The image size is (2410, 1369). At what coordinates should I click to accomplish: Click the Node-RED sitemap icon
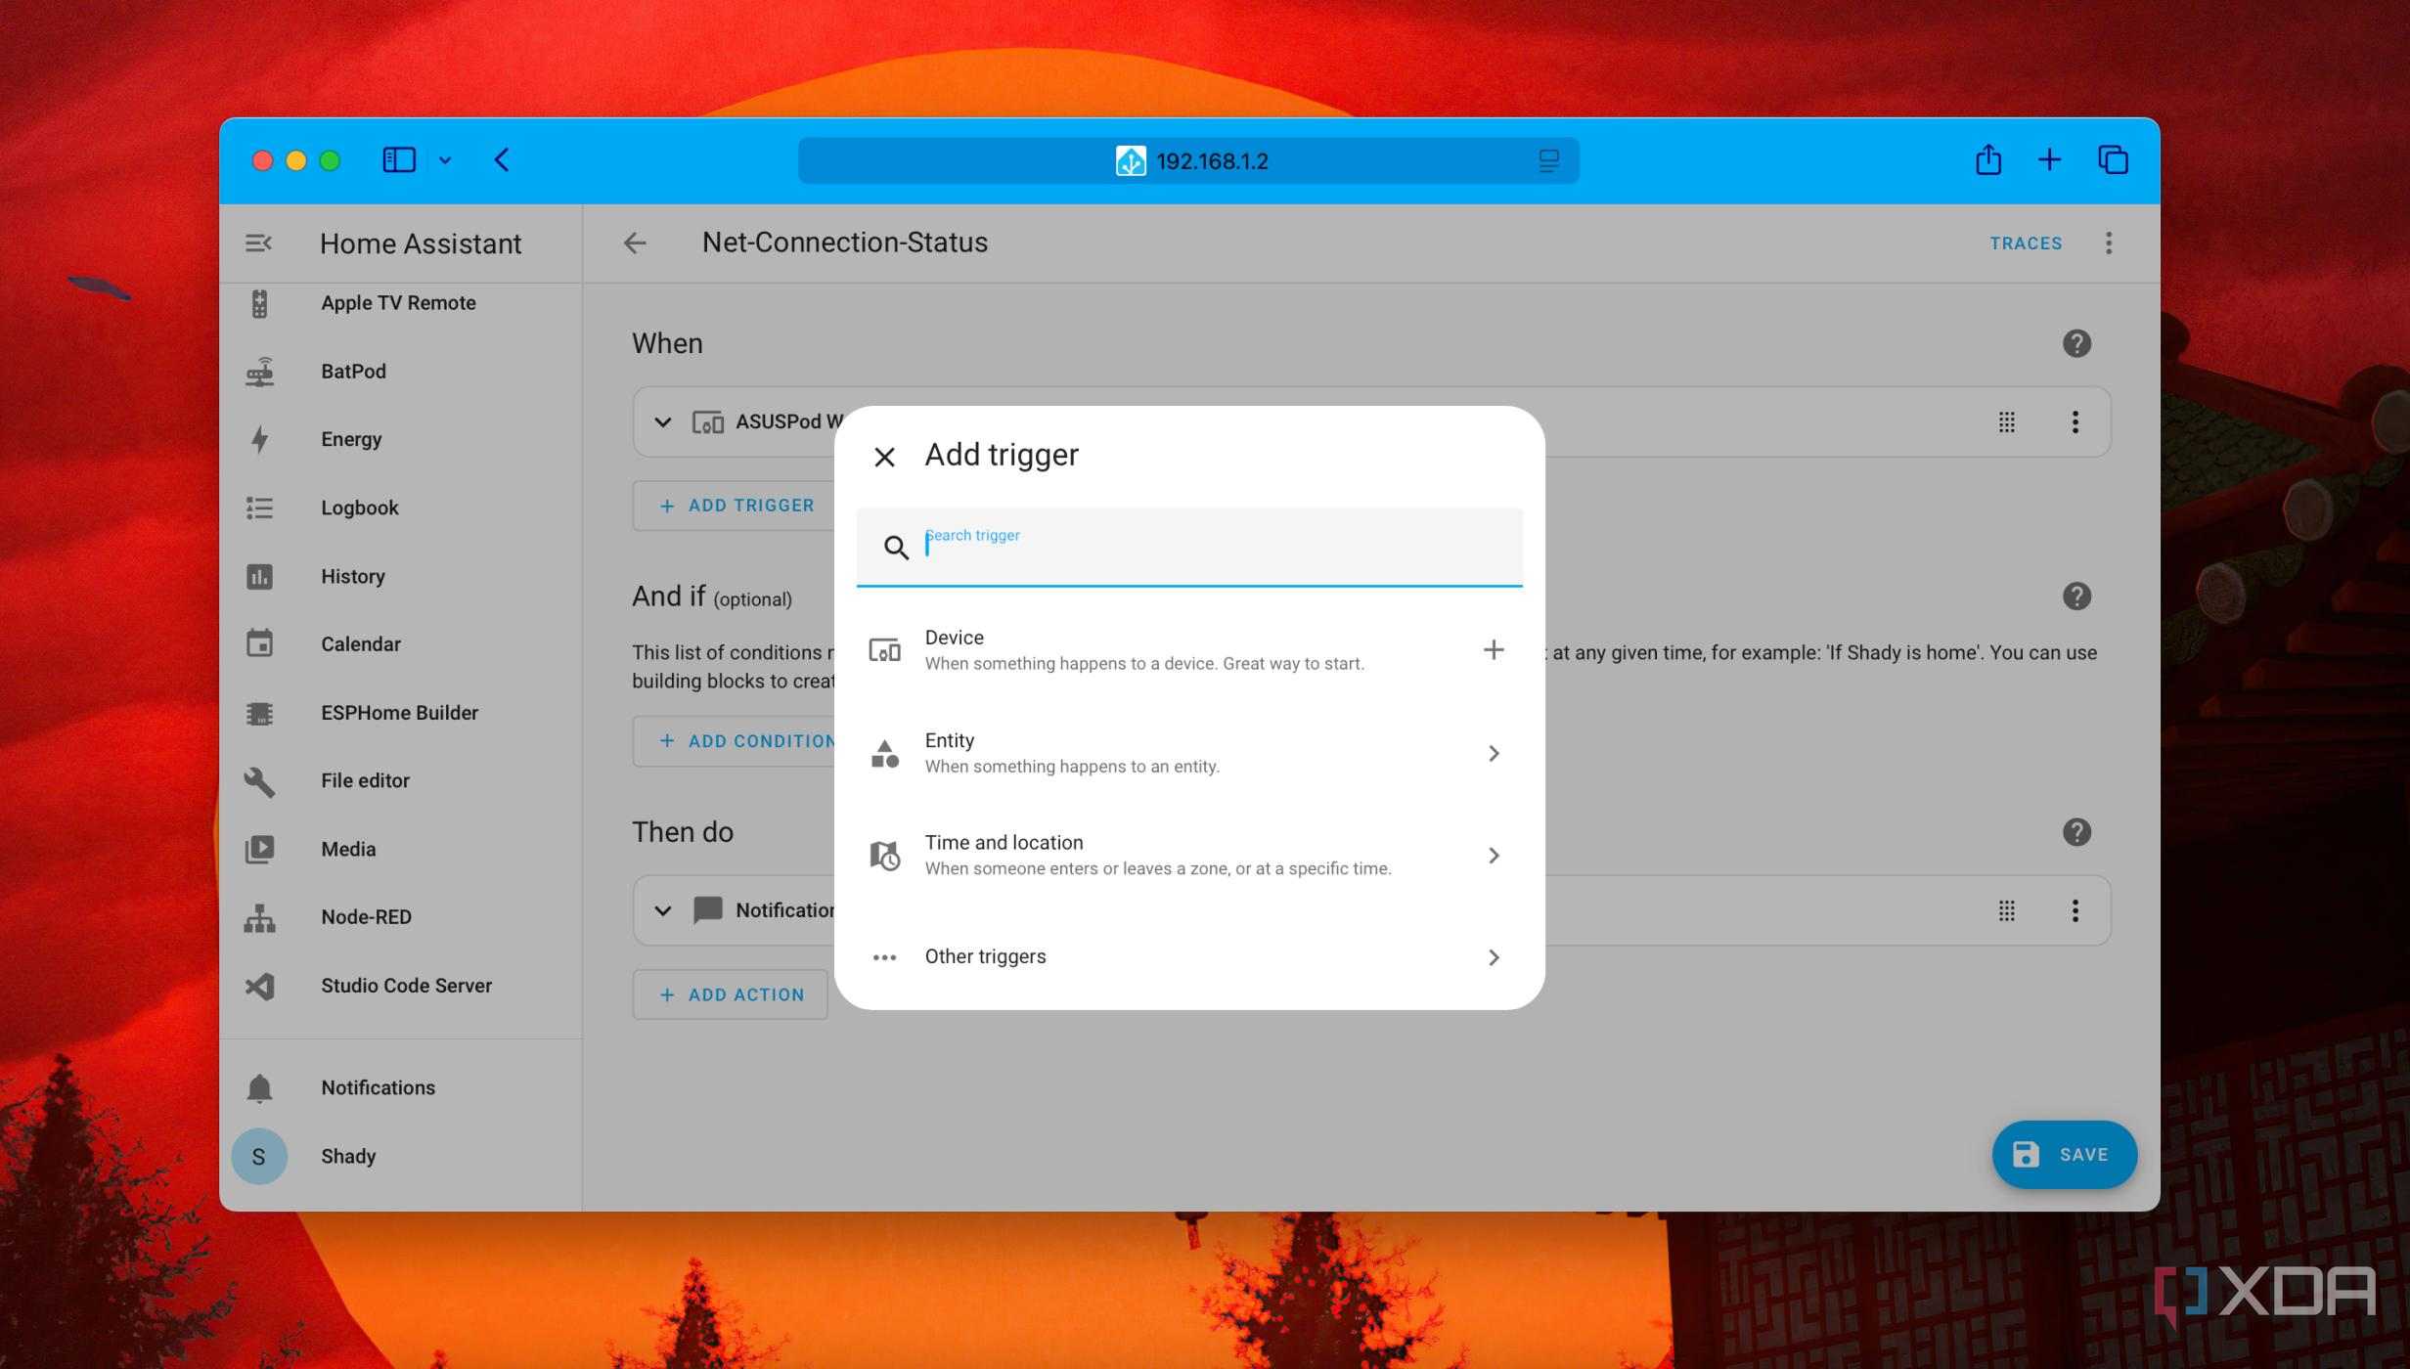coord(259,918)
